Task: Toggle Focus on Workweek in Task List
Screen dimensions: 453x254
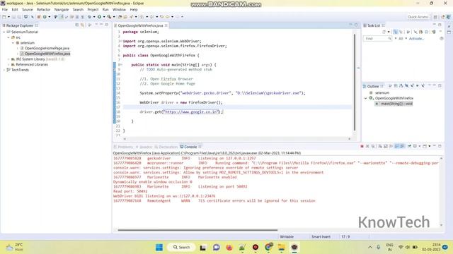Action: point(408,32)
